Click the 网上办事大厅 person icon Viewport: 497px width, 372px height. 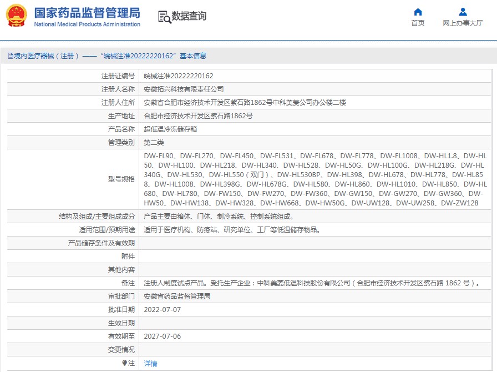click(463, 12)
